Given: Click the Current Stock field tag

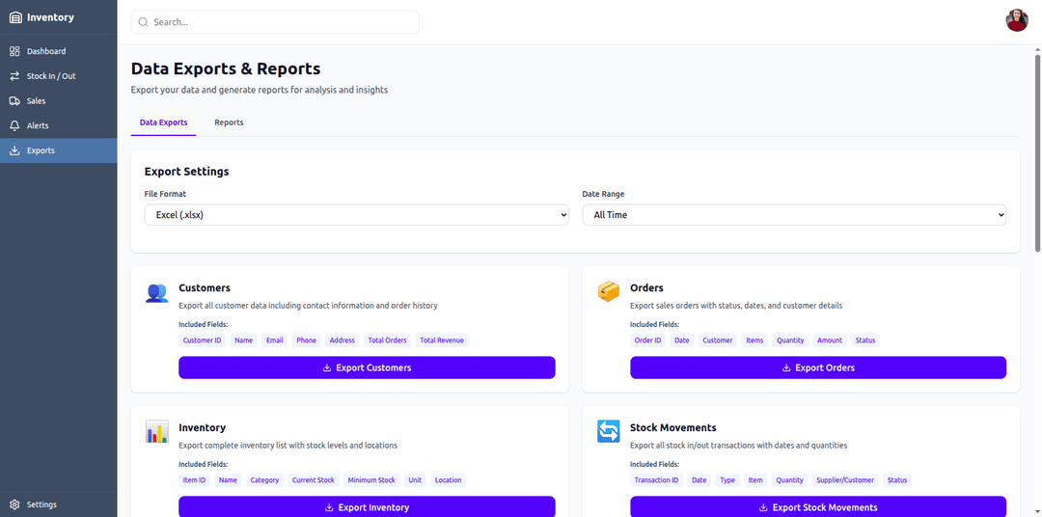Looking at the screenshot, I should (314, 479).
